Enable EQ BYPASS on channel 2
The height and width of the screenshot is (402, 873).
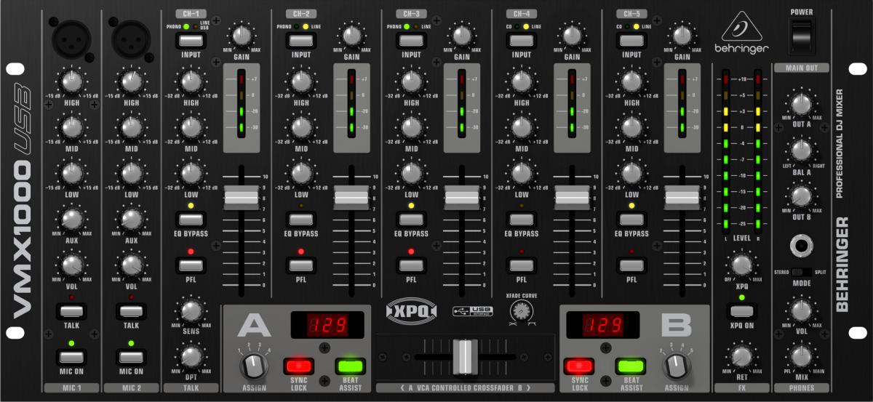(301, 219)
